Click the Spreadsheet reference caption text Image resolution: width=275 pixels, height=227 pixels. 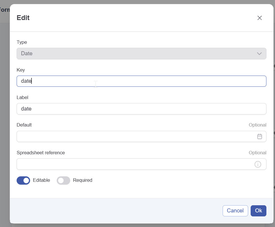point(41,153)
